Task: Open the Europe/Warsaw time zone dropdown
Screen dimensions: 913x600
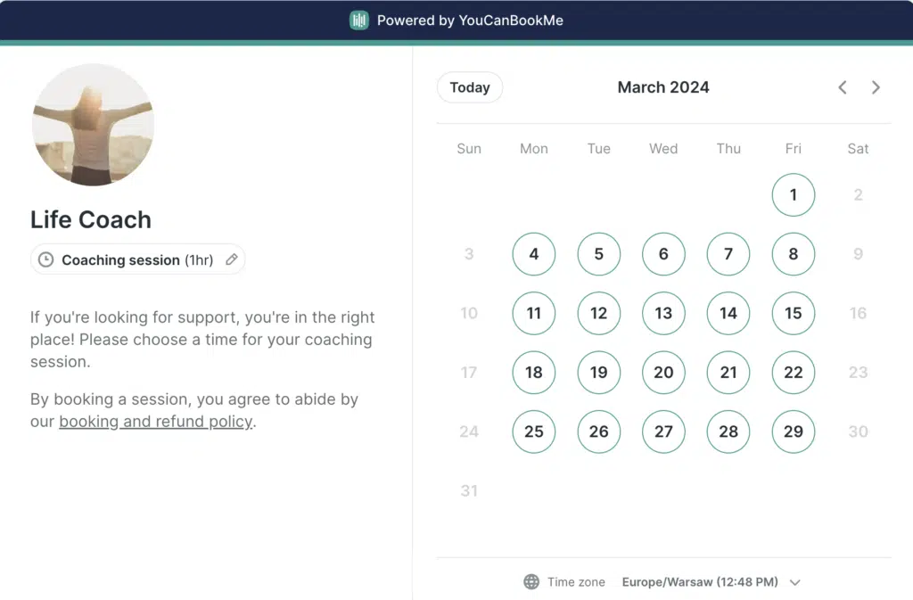Action: coord(700,581)
